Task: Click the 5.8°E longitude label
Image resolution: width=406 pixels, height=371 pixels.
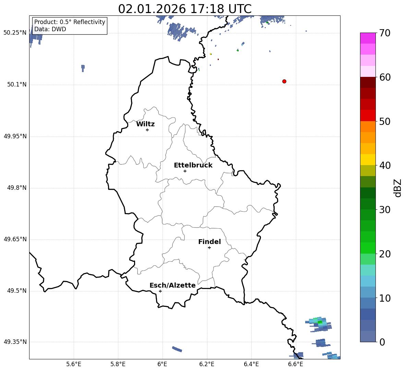Action: click(x=118, y=364)
